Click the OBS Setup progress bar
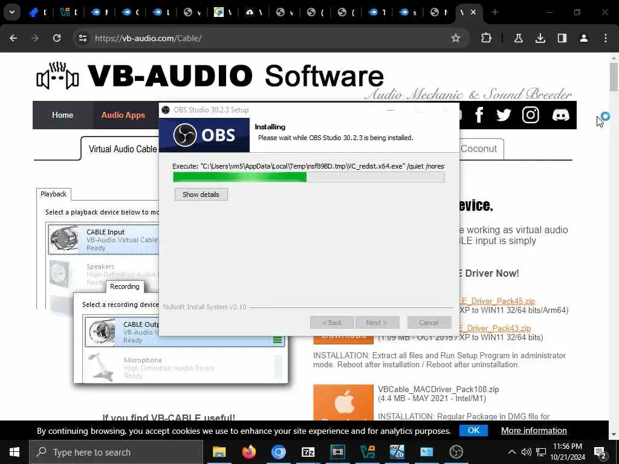The height and width of the screenshot is (464, 619). [x=309, y=177]
